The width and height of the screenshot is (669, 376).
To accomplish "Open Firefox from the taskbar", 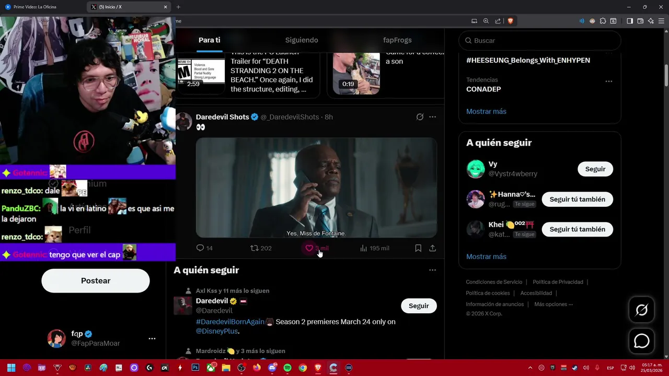I will (257, 368).
